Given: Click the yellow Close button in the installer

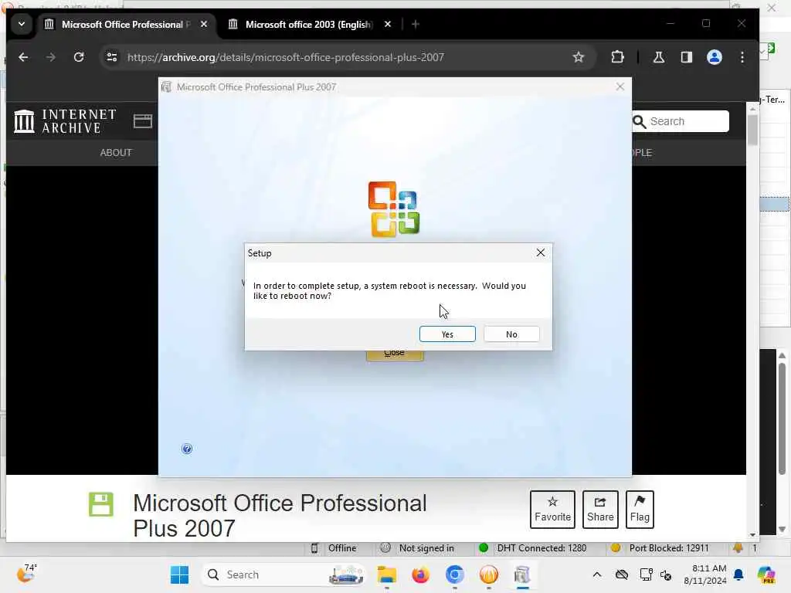Looking at the screenshot, I should 395,354.
